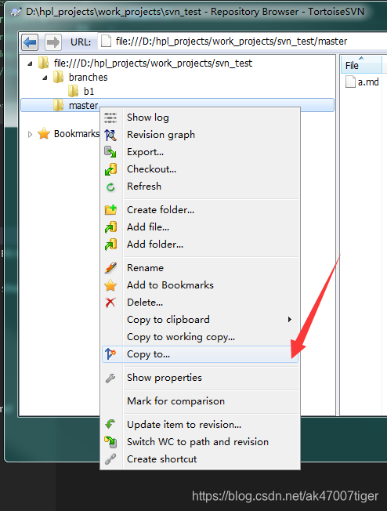Click the Switch WC icon
The image size is (387, 511).
(110, 442)
